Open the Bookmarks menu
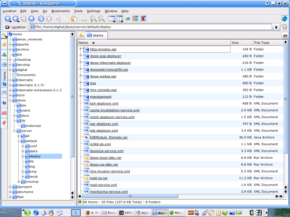 point(60,10)
